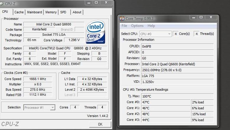
Task: Click the Threads count field in CPU-Z
Action: [102, 107]
